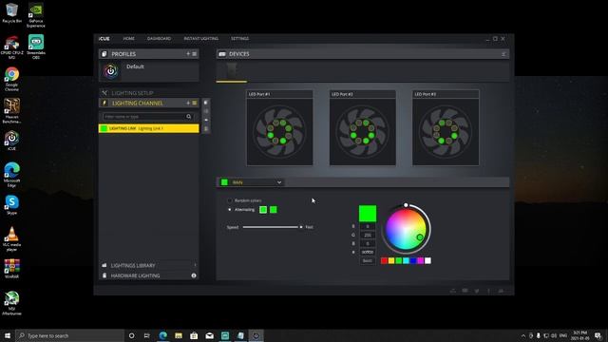Click the chat icon in iCUE footer
608x342 pixels.
pyautogui.click(x=465, y=291)
